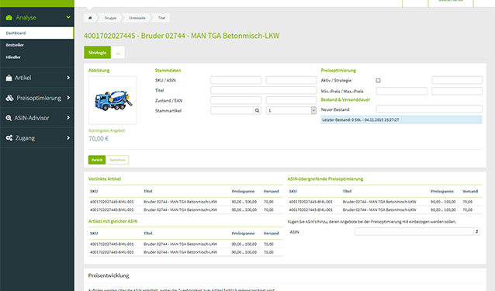Focus the ASIN input under ASIN-übergreifende Preisoptimierung
495x291 pixels.
414,232
